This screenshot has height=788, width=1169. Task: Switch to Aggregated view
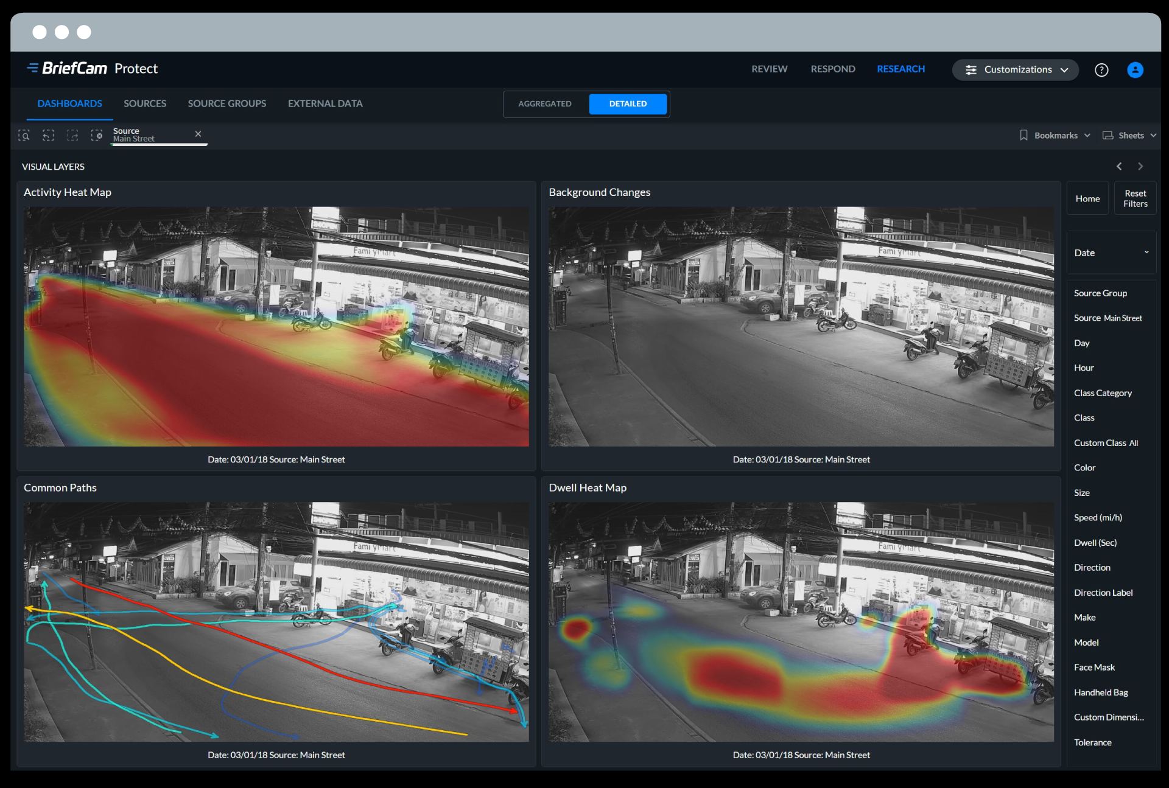(x=545, y=104)
